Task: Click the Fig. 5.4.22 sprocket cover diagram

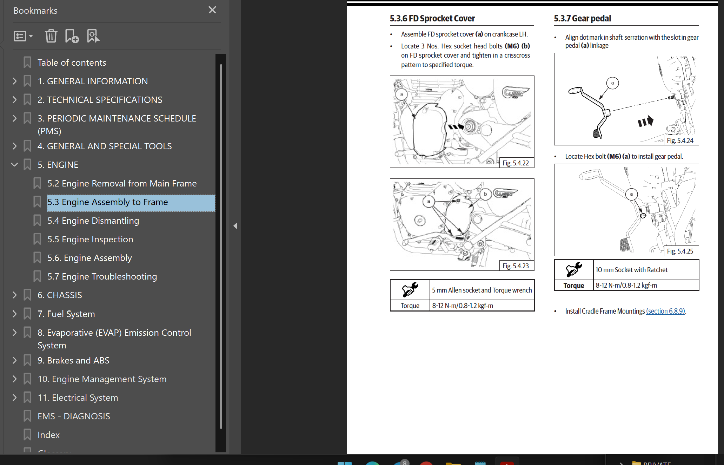Action: click(462, 122)
